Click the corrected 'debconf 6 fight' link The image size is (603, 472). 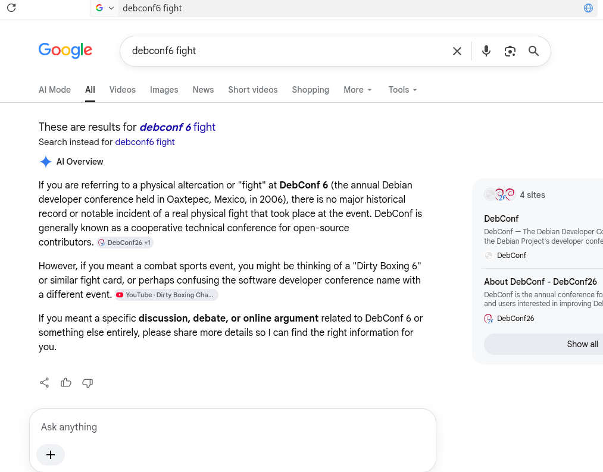click(x=177, y=127)
